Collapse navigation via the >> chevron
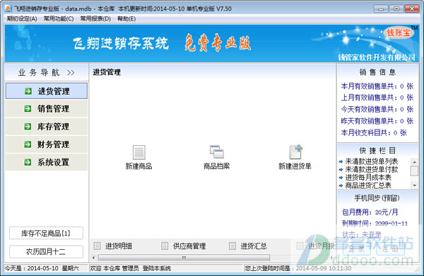The height and width of the screenshot is (276, 424). point(71,73)
